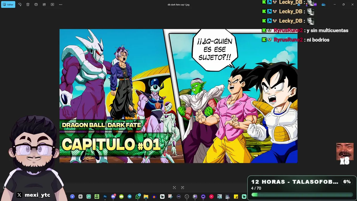
Task: Open the share icon in the toolbar
Action: click(44, 4)
